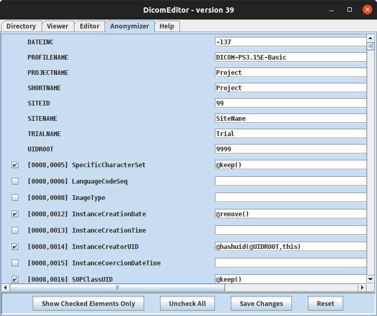
Task: Click the UIDROOT label
Action: pyautogui.click(x=40, y=149)
